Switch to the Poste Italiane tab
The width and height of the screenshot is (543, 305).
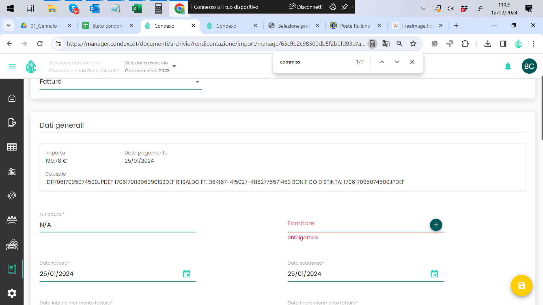pyautogui.click(x=355, y=26)
